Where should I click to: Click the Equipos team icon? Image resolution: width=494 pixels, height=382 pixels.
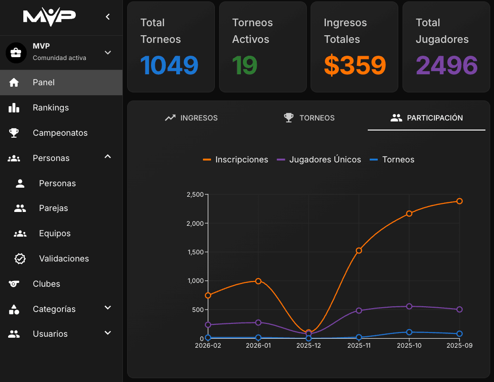point(20,233)
